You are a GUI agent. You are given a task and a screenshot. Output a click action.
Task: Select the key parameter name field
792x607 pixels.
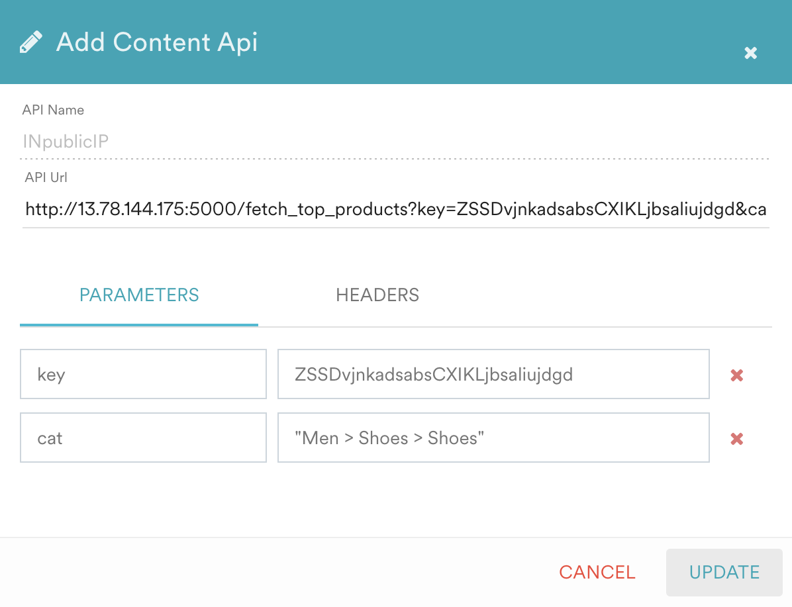pyautogui.click(x=143, y=374)
